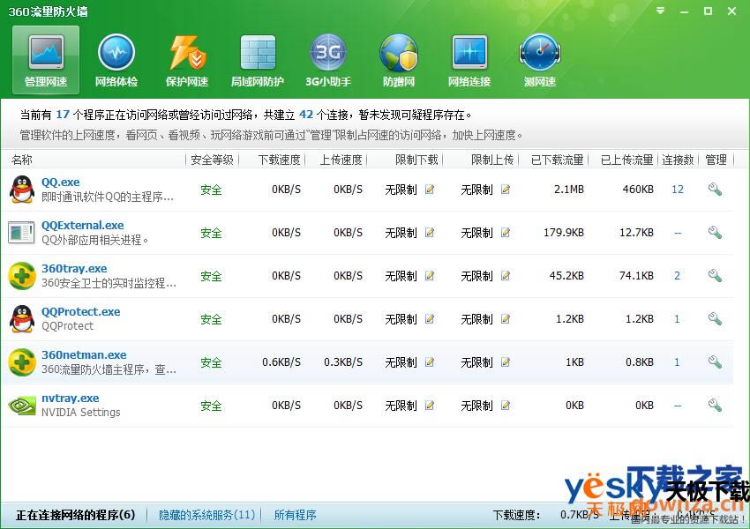The height and width of the screenshot is (529, 750).
Task: Show 所有程序 all programs list
Action: (x=295, y=515)
